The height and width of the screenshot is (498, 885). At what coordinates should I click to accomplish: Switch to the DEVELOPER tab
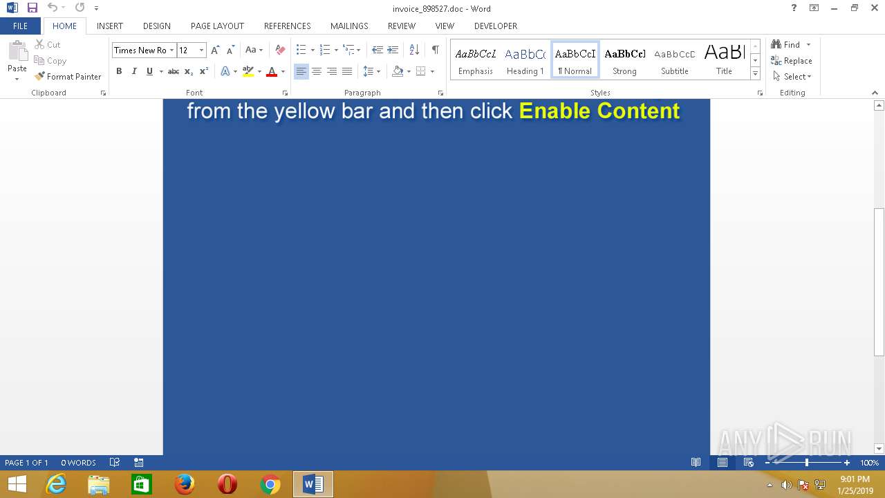pos(496,26)
